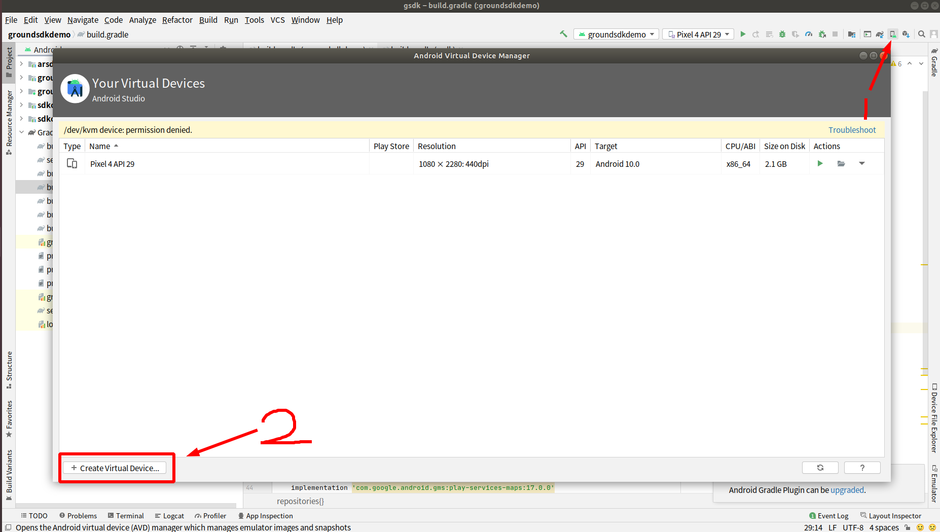Click the question mark help button
This screenshot has height=532, width=940.
click(862, 468)
